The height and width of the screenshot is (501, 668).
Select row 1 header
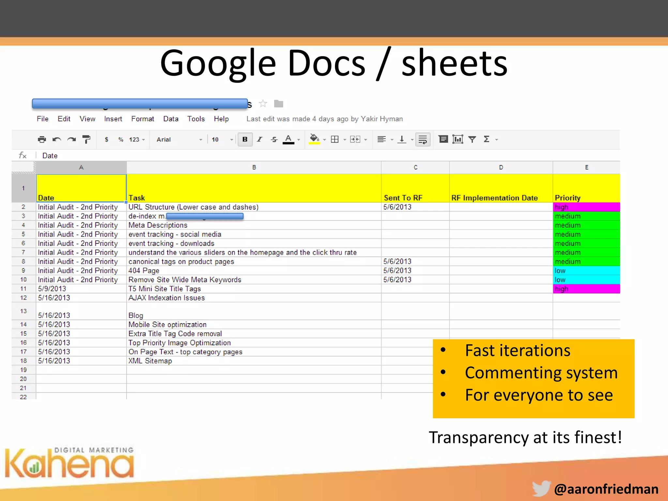click(x=23, y=188)
